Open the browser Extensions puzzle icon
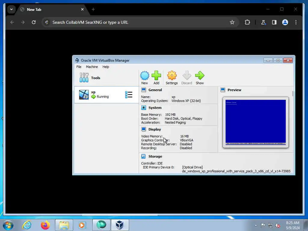Screen dimensions: 308x231 pyautogui.click(x=247, y=22)
